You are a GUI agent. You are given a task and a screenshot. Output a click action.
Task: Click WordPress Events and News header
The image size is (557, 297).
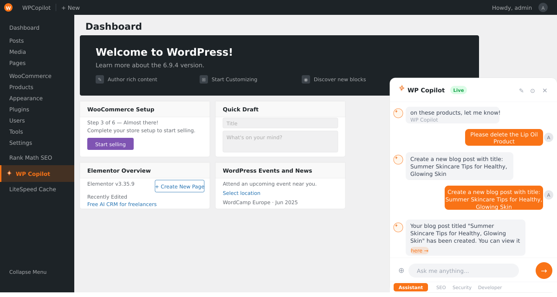(280, 171)
